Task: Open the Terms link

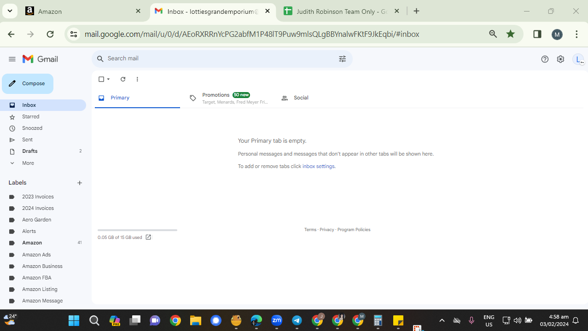Action: coord(310,230)
